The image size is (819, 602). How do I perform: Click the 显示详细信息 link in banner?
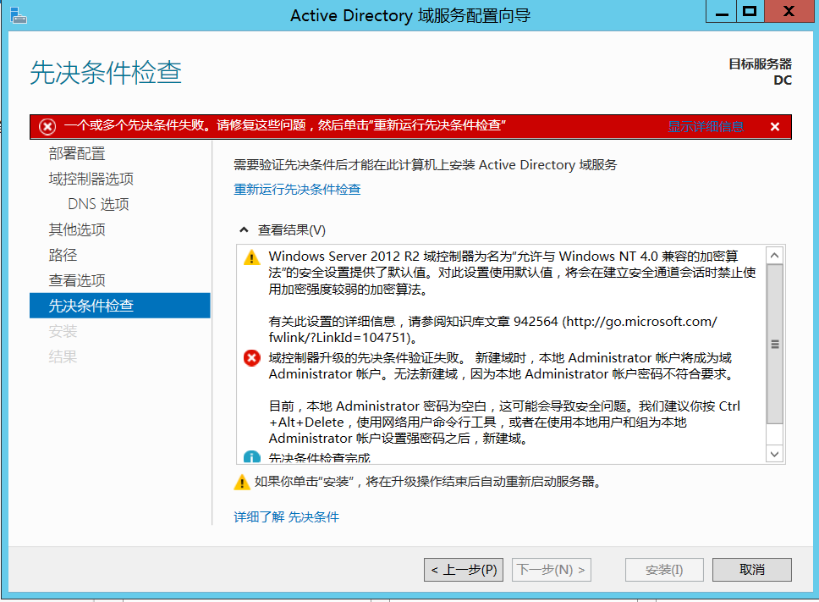706,126
